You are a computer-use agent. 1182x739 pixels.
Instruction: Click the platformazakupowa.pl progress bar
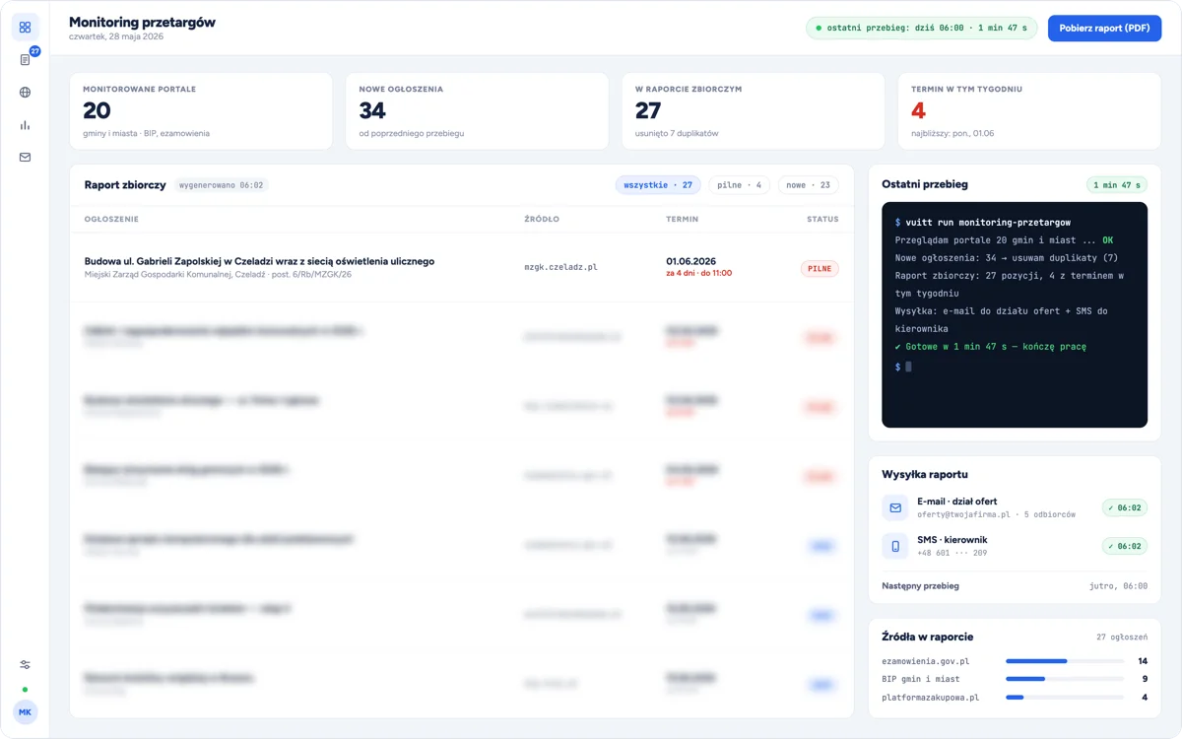[1064, 698]
